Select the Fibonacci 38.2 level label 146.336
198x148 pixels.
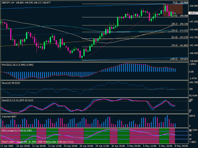pos(180,24)
